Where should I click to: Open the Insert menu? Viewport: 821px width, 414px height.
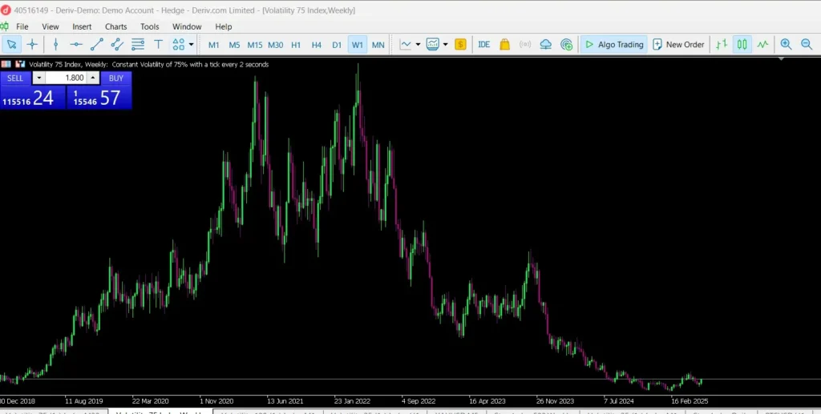82,26
